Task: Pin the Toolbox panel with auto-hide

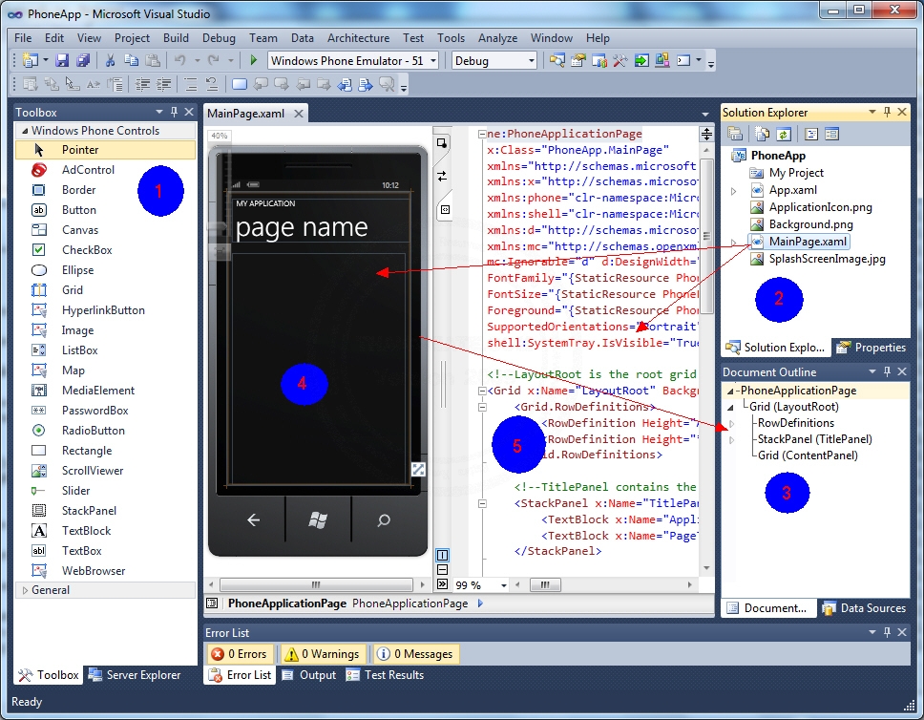Action: pos(175,113)
